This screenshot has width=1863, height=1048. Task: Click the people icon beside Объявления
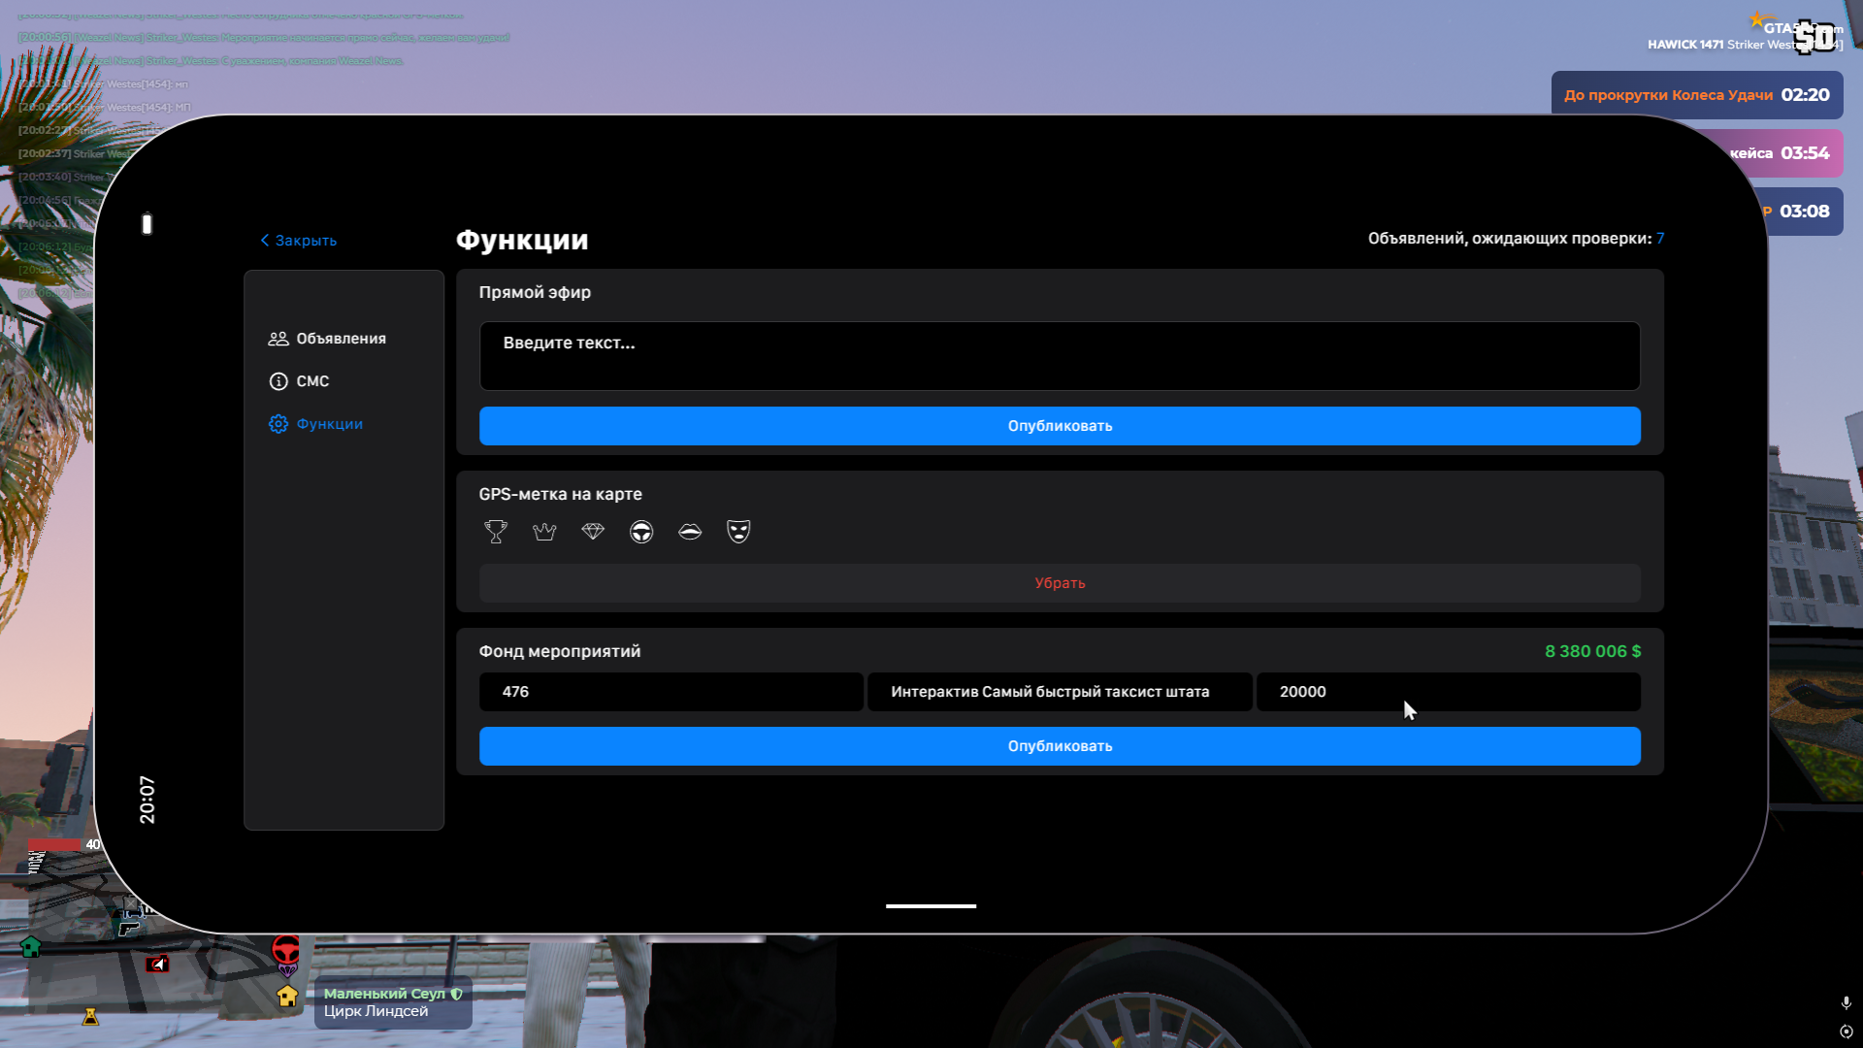(x=278, y=339)
